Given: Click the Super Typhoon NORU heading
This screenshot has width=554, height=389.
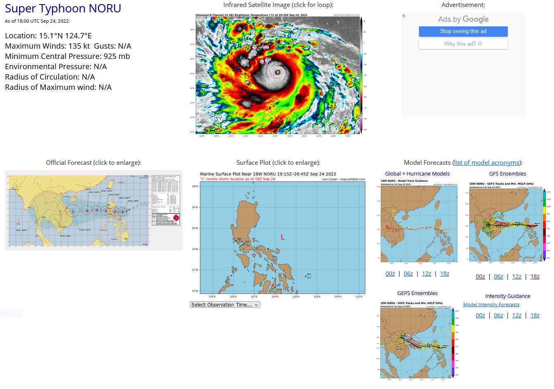Looking at the screenshot, I should (63, 8).
